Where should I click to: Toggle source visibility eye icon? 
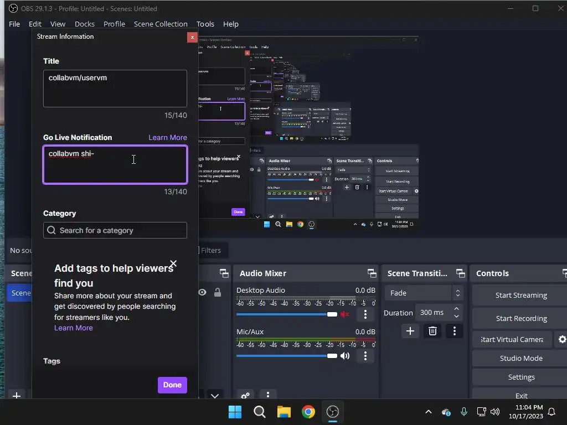tap(202, 292)
